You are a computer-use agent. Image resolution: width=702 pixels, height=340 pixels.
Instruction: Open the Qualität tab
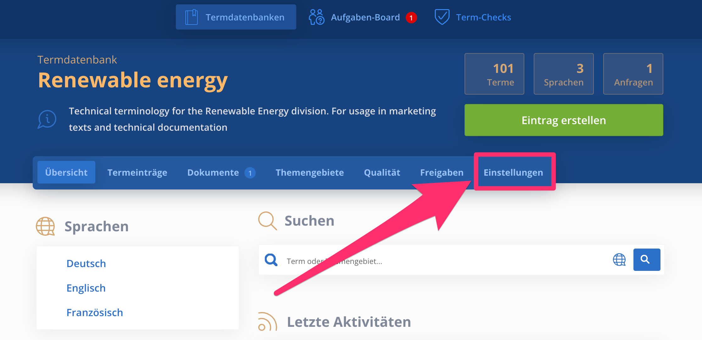(382, 172)
